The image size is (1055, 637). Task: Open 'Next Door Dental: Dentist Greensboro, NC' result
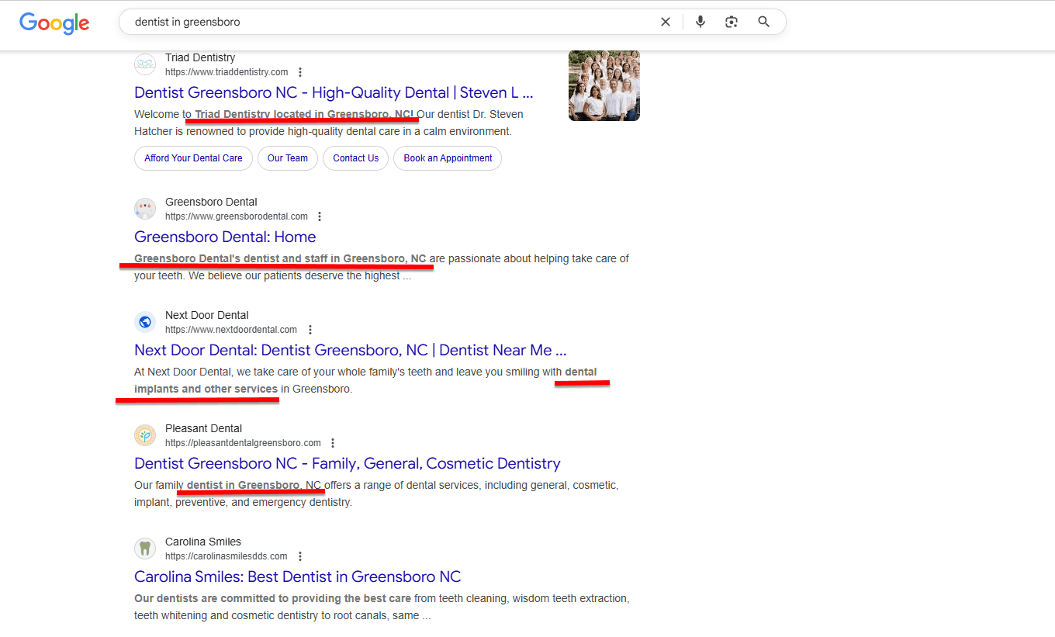(350, 351)
